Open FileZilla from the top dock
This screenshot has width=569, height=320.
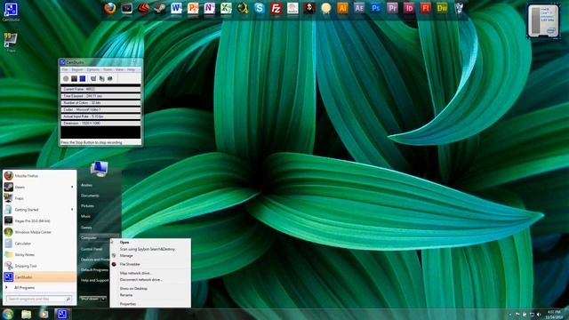pos(276,8)
